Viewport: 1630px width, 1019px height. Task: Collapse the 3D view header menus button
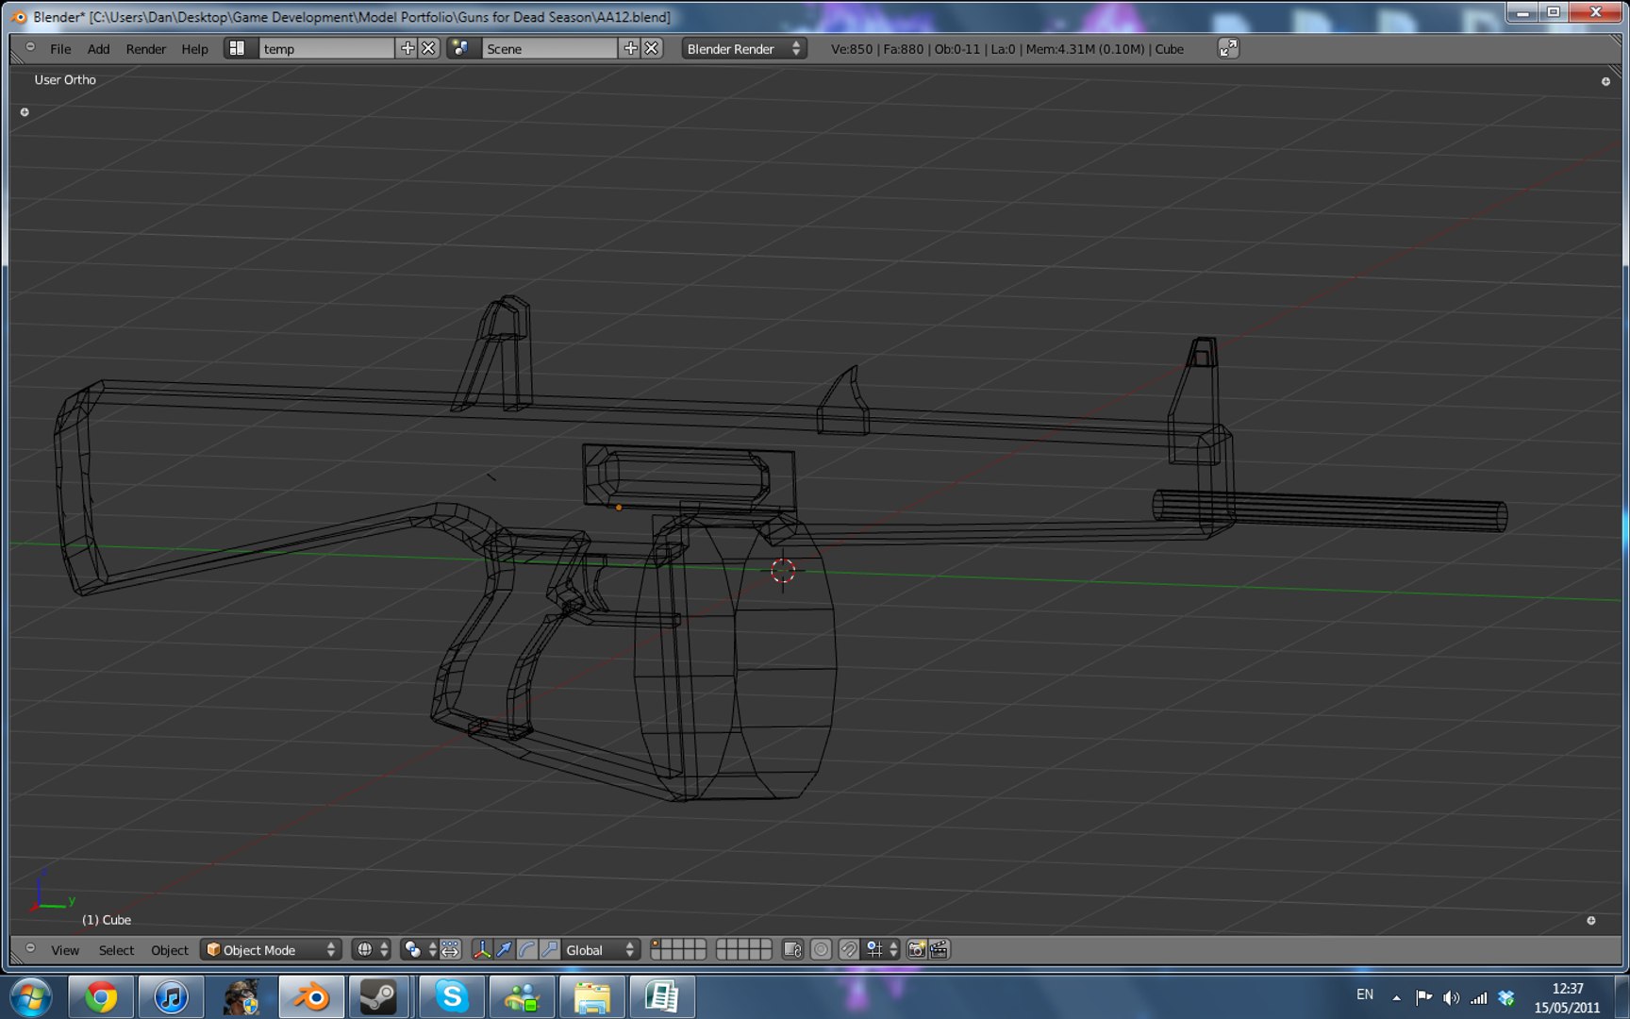(x=29, y=948)
